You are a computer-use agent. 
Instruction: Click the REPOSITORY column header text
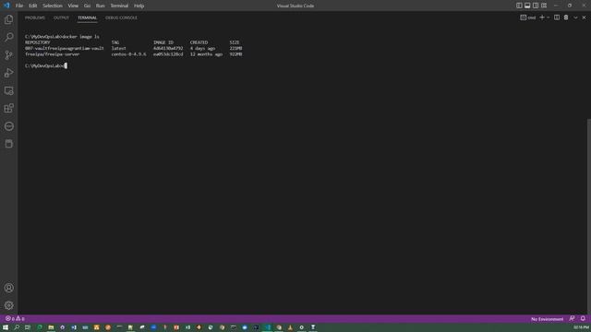click(37, 42)
